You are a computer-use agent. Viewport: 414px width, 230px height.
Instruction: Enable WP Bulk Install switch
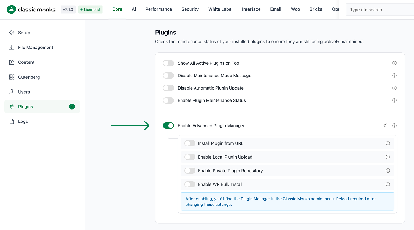coord(190,184)
